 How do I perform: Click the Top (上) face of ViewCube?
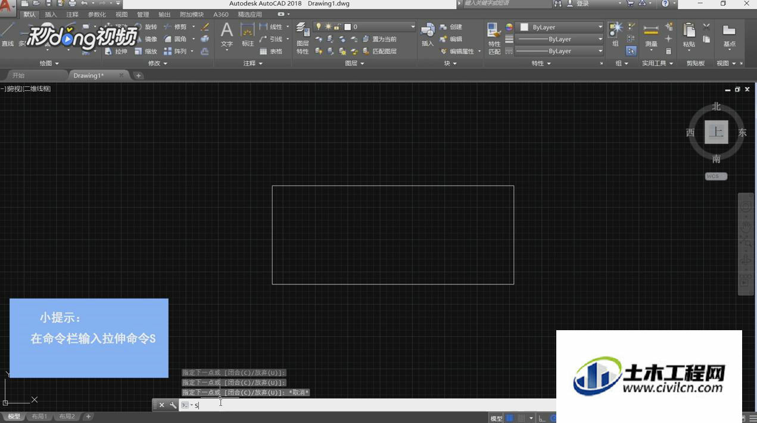pos(716,132)
